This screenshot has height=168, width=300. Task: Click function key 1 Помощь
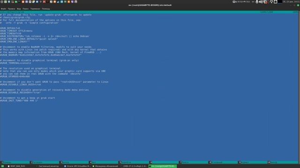point(15,162)
